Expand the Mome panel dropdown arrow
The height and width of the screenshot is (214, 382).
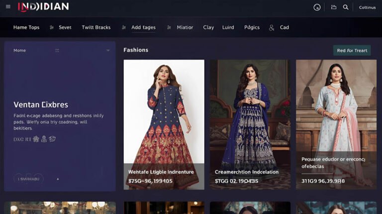(108, 51)
